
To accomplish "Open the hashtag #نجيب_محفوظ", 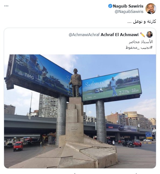I will 139,47.
